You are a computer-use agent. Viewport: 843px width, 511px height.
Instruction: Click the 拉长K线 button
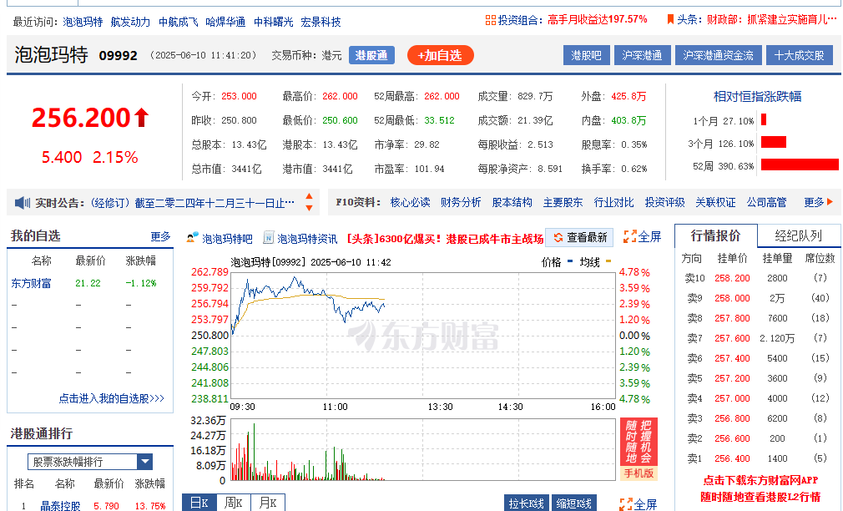coord(527,503)
